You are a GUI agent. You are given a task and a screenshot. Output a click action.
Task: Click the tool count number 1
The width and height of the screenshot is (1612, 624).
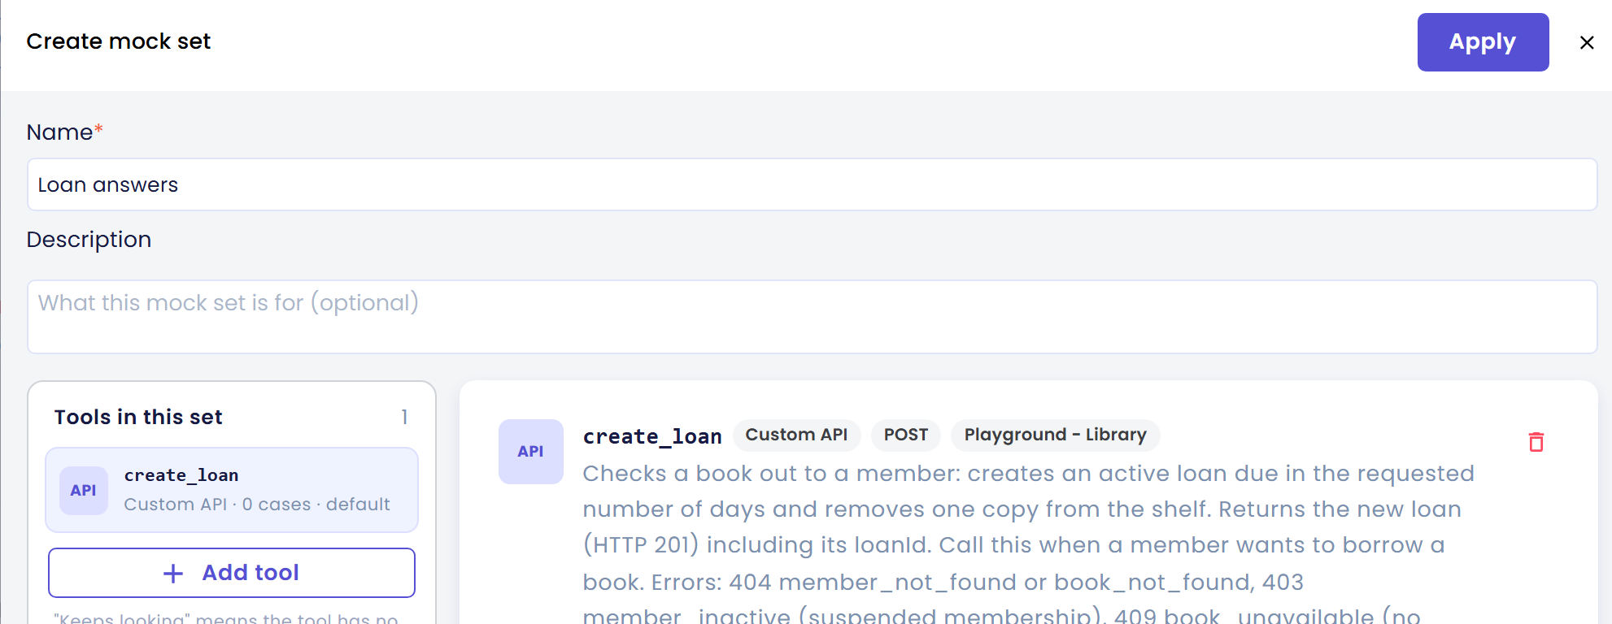point(404,417)
